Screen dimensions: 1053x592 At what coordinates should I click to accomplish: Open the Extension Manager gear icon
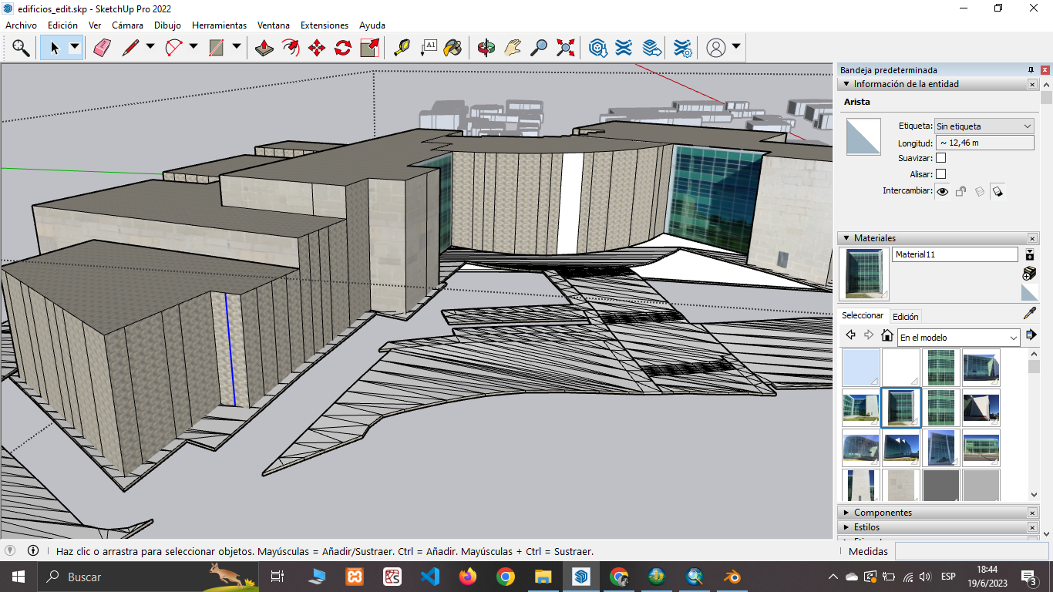pyautogui.click(x=682, y=48)
